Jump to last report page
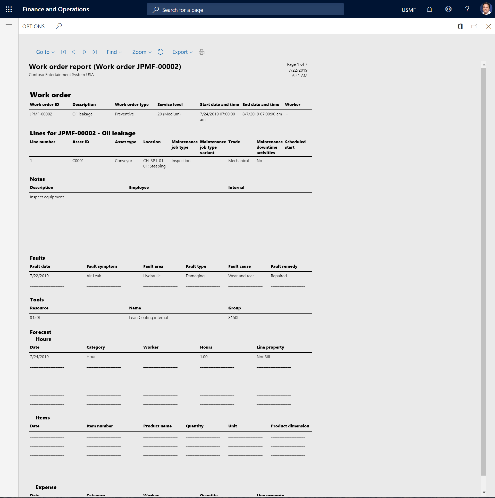This screenshot has width=495, height=498. pyautogui.click(x=95, y=52)
